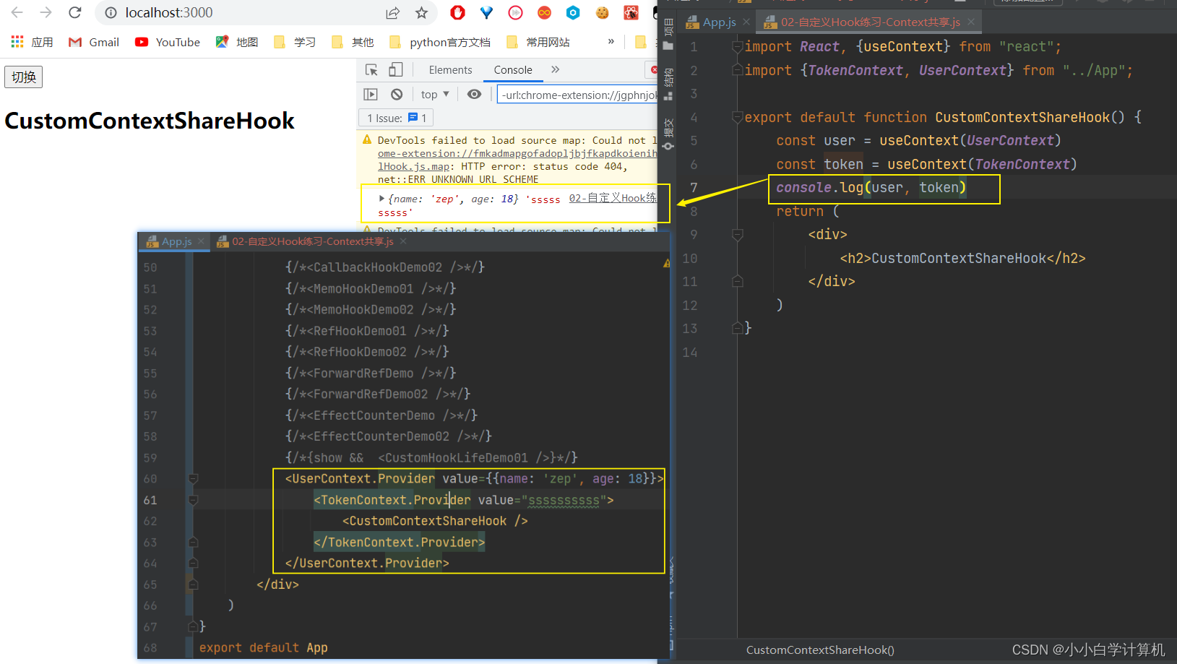The width and height of the screenshot is (1177, 664).
Task: Open the 1 Issue button in DevTools
Action: coord(396,118)
